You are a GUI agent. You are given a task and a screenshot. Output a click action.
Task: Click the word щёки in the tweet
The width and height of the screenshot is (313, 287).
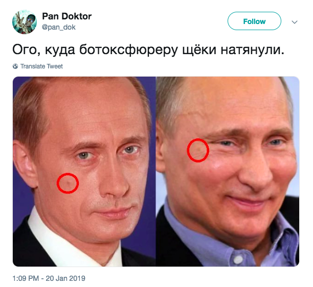[x=199, y=50]
